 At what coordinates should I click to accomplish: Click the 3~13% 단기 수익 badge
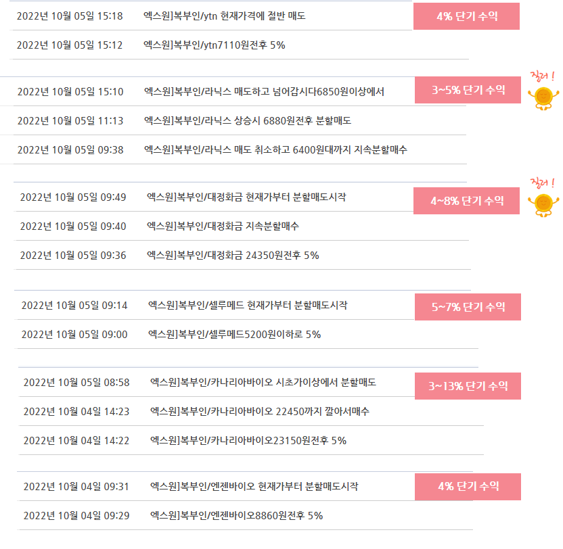click(x=468, y=386)
